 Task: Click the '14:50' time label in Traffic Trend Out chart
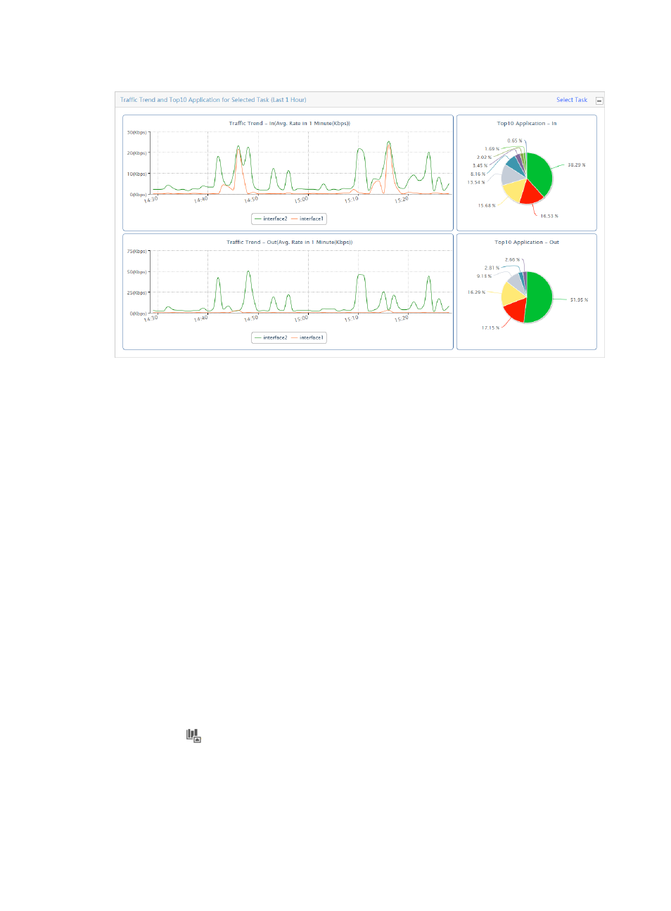click(x=251, y=318)
